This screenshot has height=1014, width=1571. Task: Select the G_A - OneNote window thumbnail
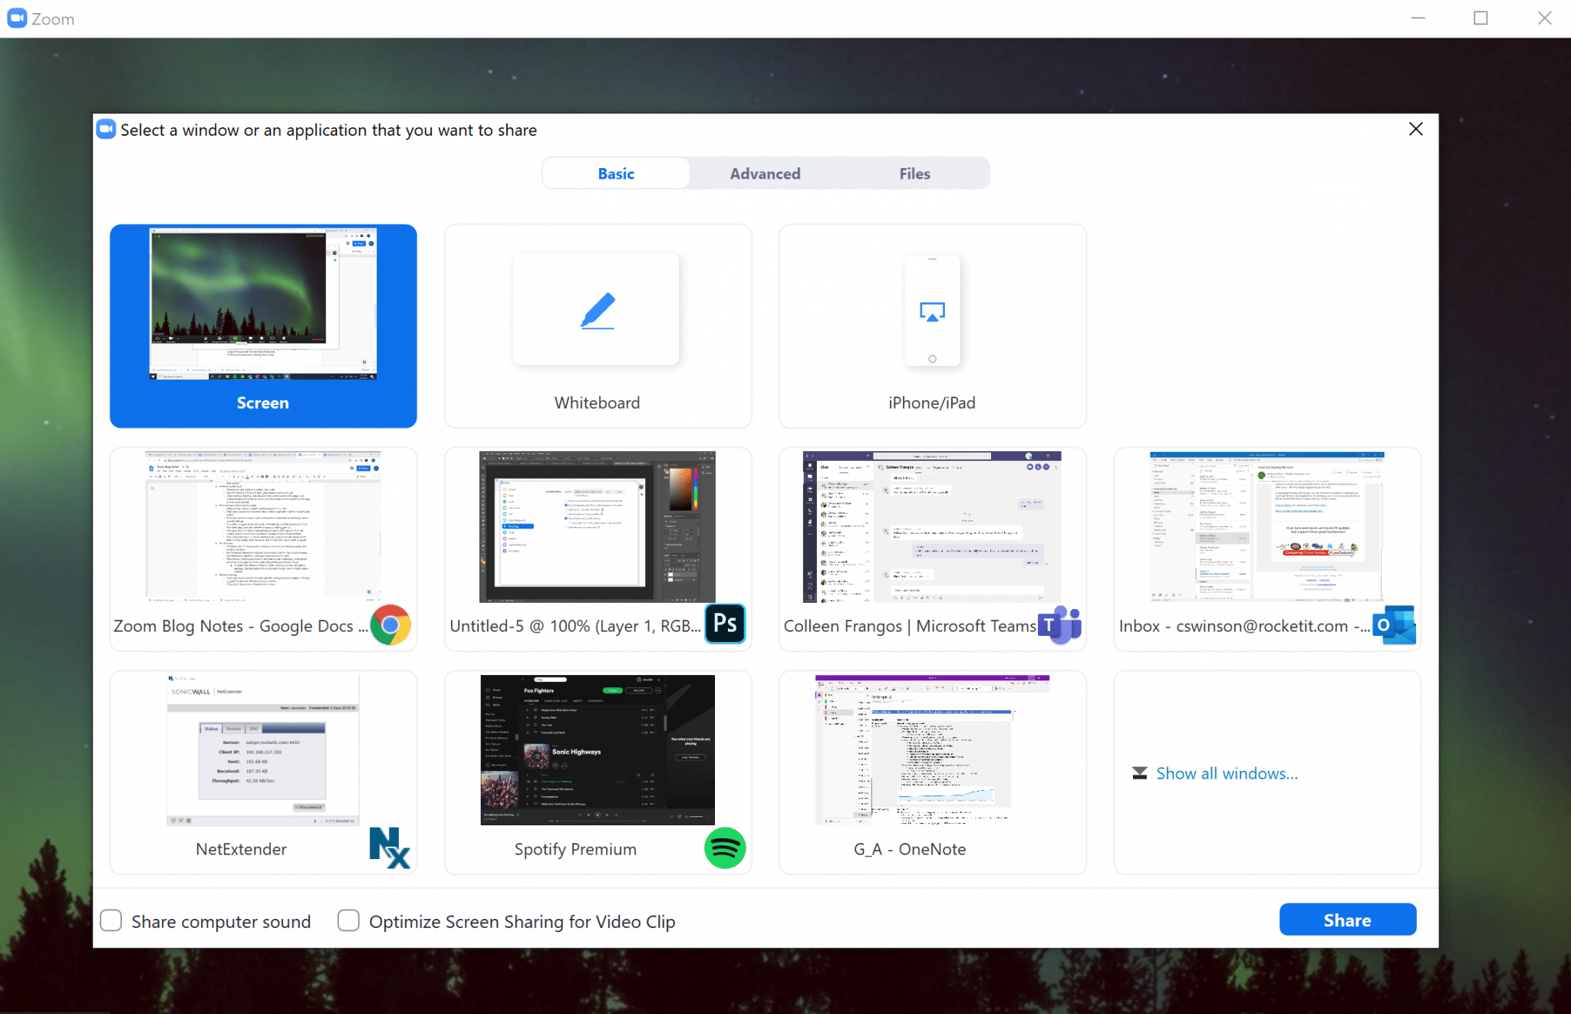pos(932,750)
